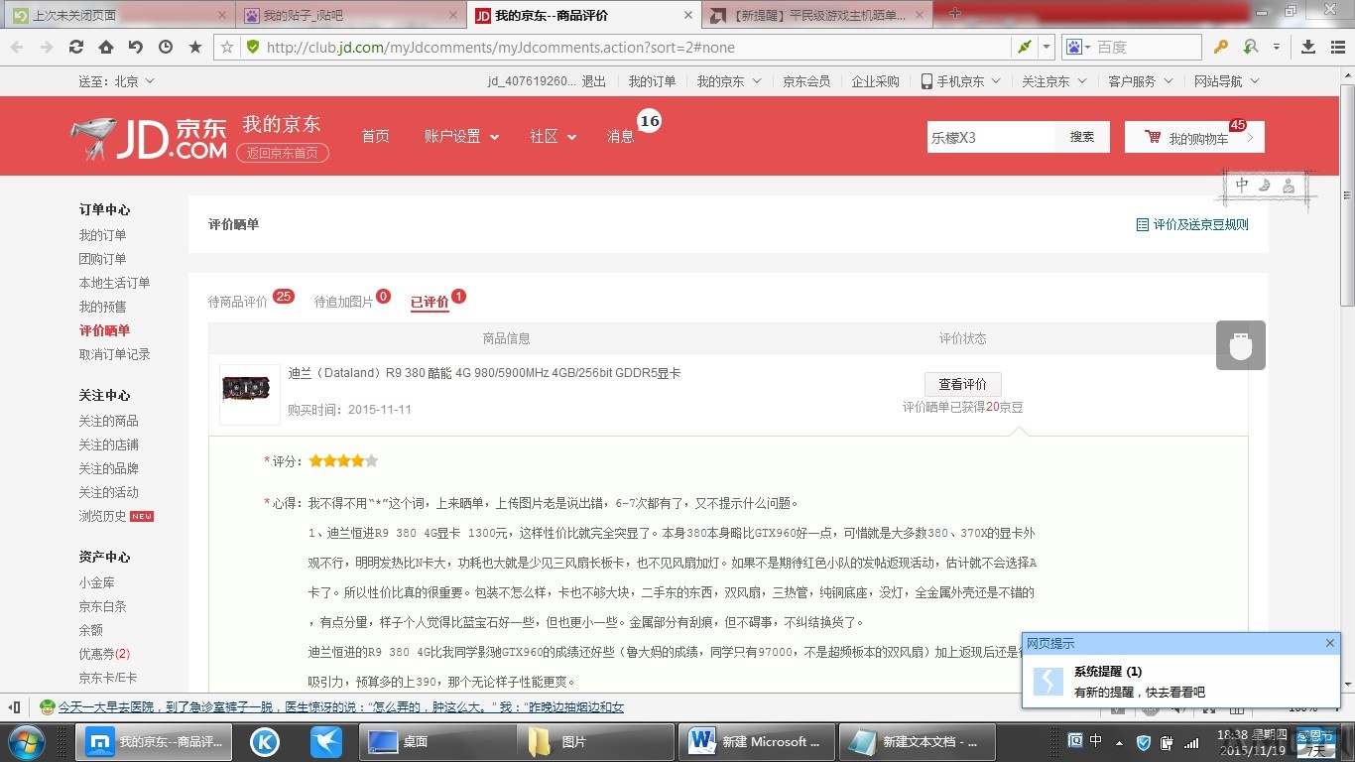Screen dimensions: 1355x762
Task: Switch to the 我的贴子_i贴吧 browser tab
Action: 350,15
